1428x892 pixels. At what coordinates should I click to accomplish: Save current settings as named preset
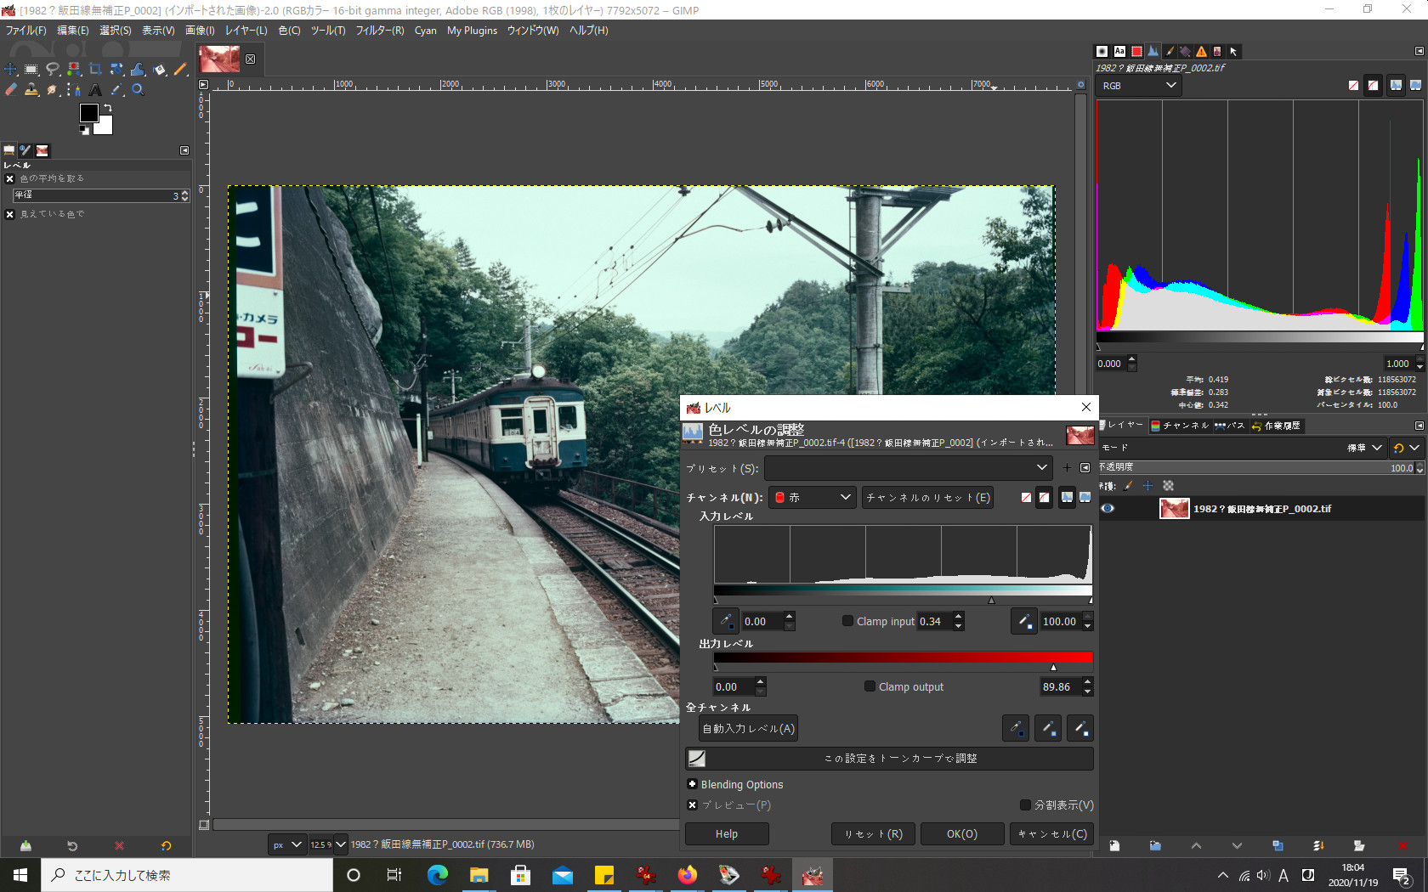1067,467
